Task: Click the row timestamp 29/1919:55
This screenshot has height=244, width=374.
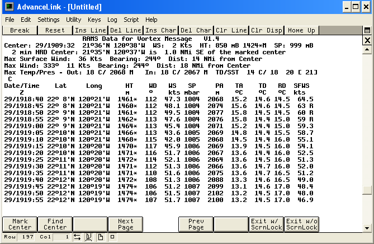Action: (x=23, y=200)
